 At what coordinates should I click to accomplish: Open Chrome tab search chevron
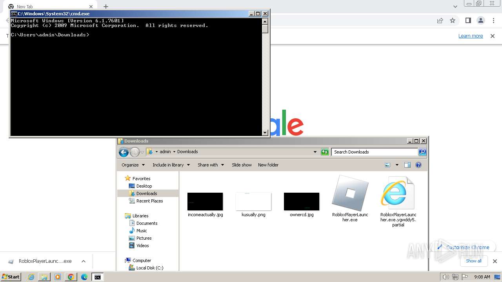[455, 6]
